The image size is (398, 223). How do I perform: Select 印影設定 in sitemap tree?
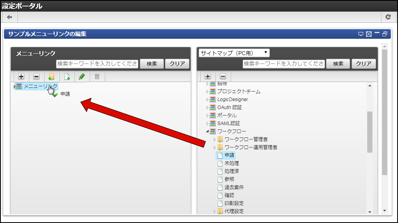click(234, 203)
